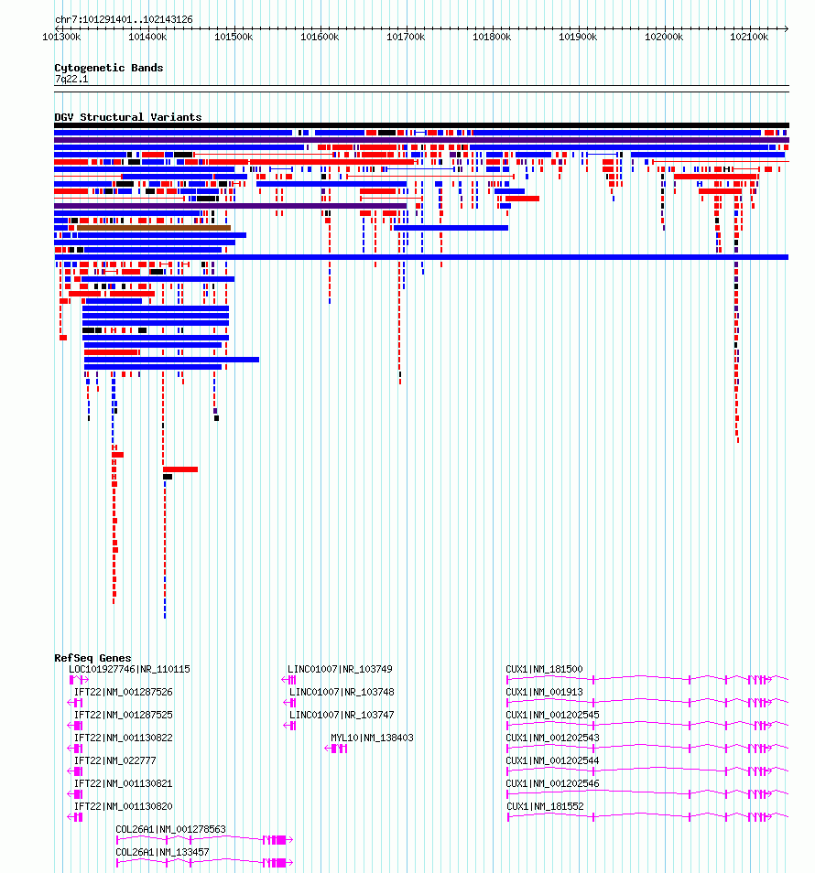The width and height of the screenshot is (815, 873).
Task: Open LINC01007|NR_103748 transcript label
Action: 342,692
